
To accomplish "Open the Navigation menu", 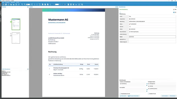I will [7, 2].
